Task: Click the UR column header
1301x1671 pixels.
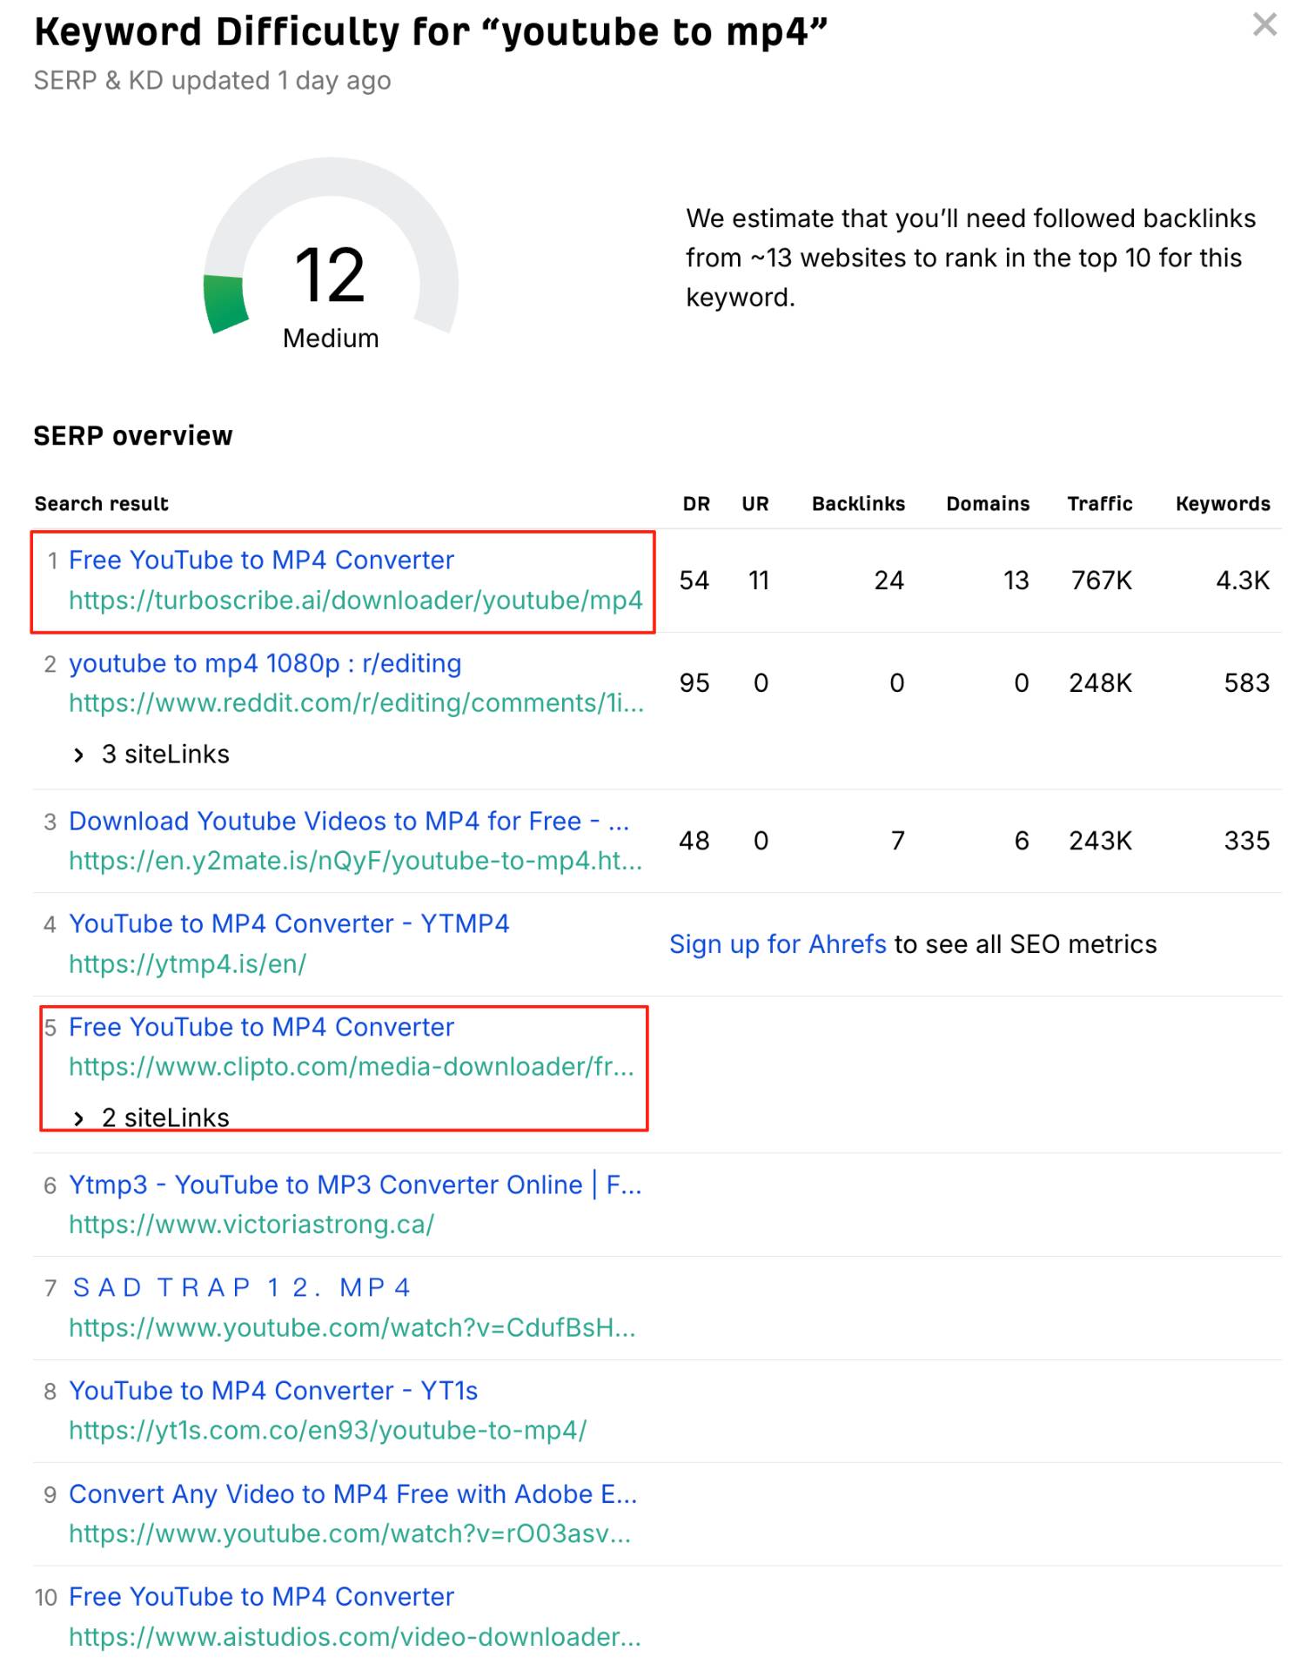Action: coord(755,504)
